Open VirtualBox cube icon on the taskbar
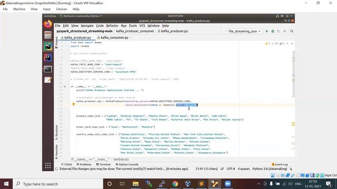Image resolution: width=337 pixels, height=189 pixels. click(x=188, y=184)
